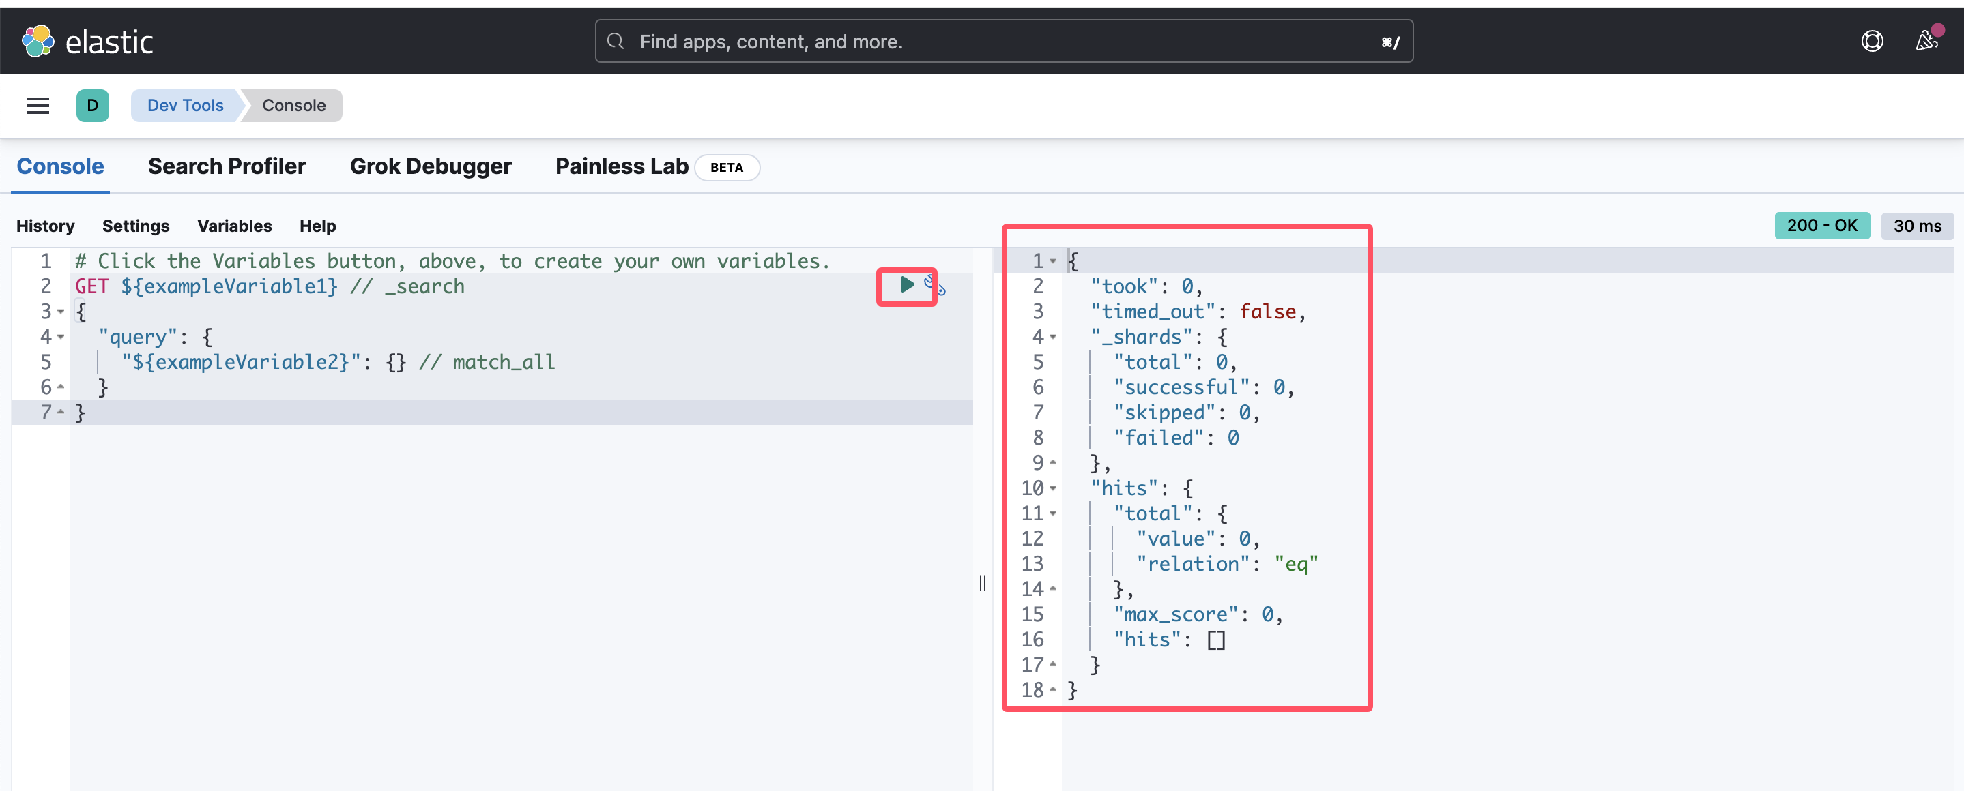The height and width of the screenshot is (791, 1964).
Task: Fold the total object on response line 11
Action: pyautogui.click(x=1053, y=513)
